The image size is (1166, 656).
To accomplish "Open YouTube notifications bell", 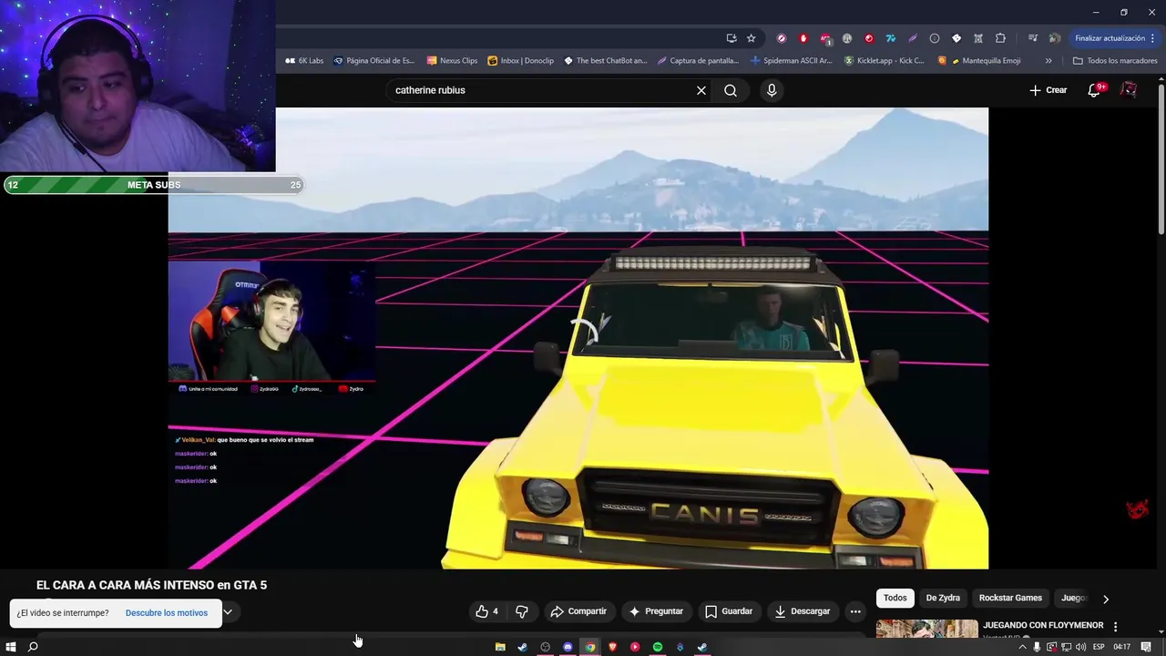I will pos(1095,90).
